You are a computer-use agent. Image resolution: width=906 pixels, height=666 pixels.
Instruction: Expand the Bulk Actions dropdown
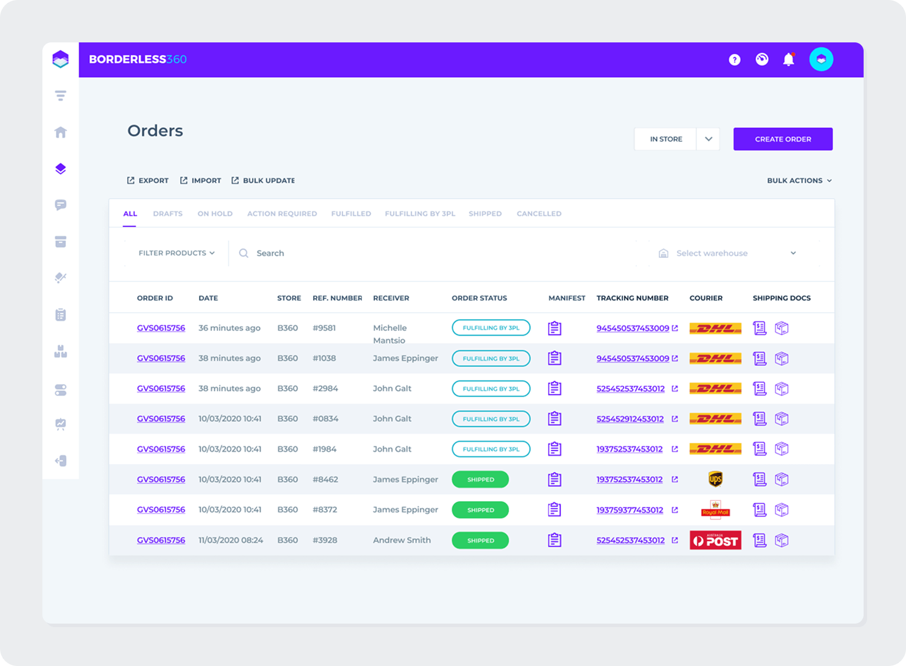click(799, 181)
